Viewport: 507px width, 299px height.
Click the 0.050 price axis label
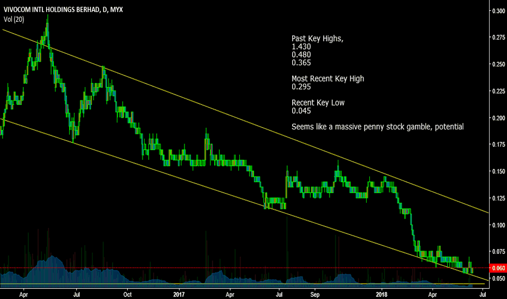(499, 278)
